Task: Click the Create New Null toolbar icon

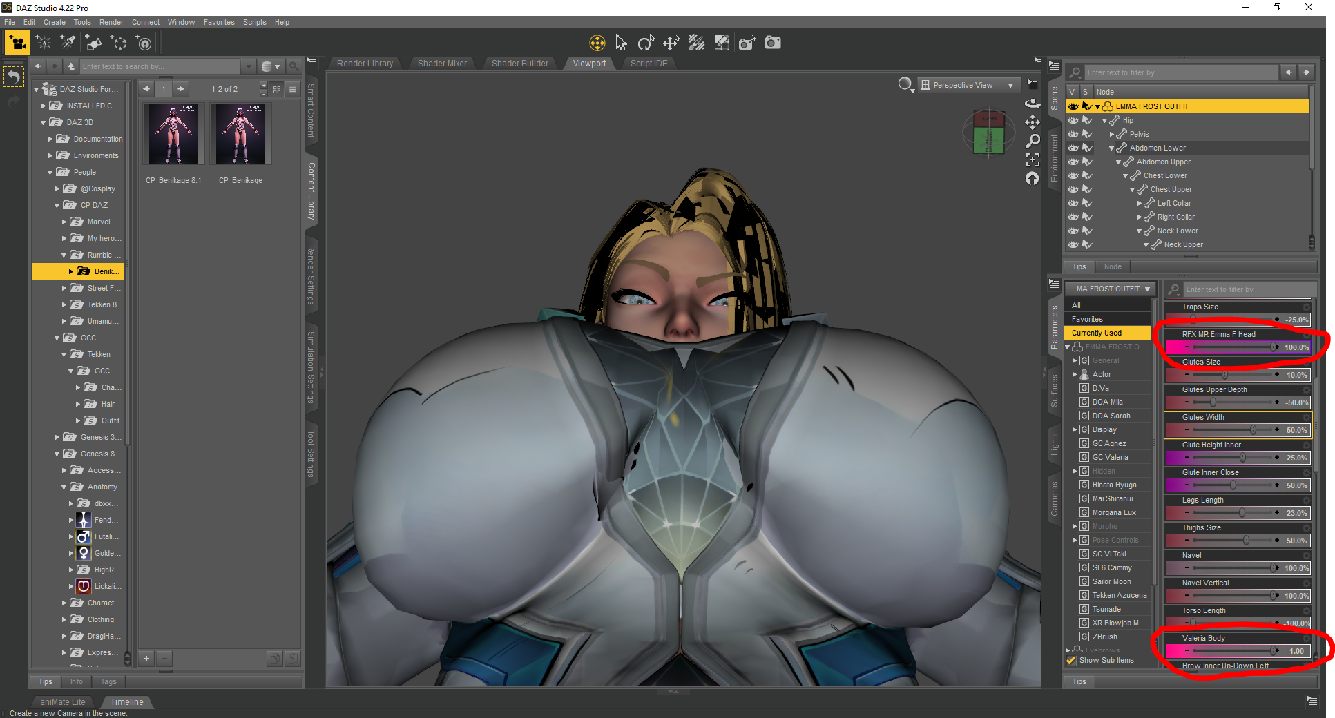Action: point(119,43)
